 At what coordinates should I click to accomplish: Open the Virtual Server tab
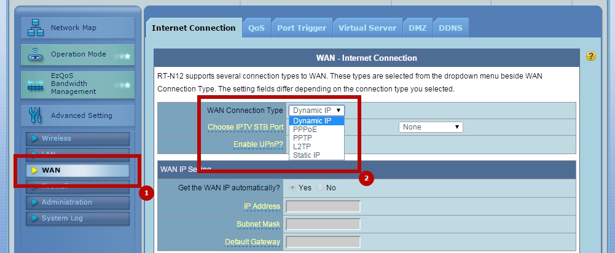(367, 28)
